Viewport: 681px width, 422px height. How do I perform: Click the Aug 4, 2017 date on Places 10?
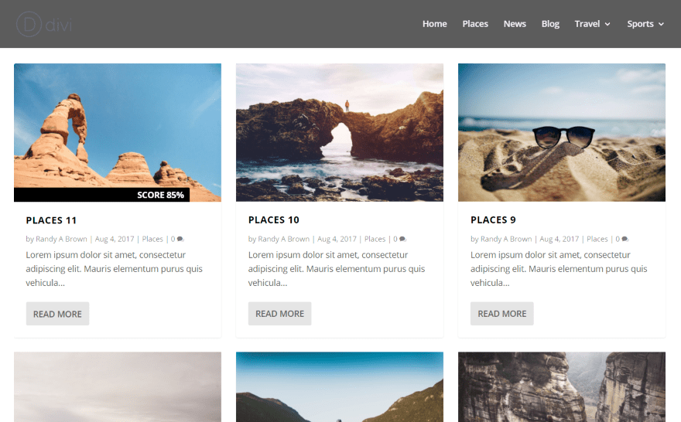337,239
